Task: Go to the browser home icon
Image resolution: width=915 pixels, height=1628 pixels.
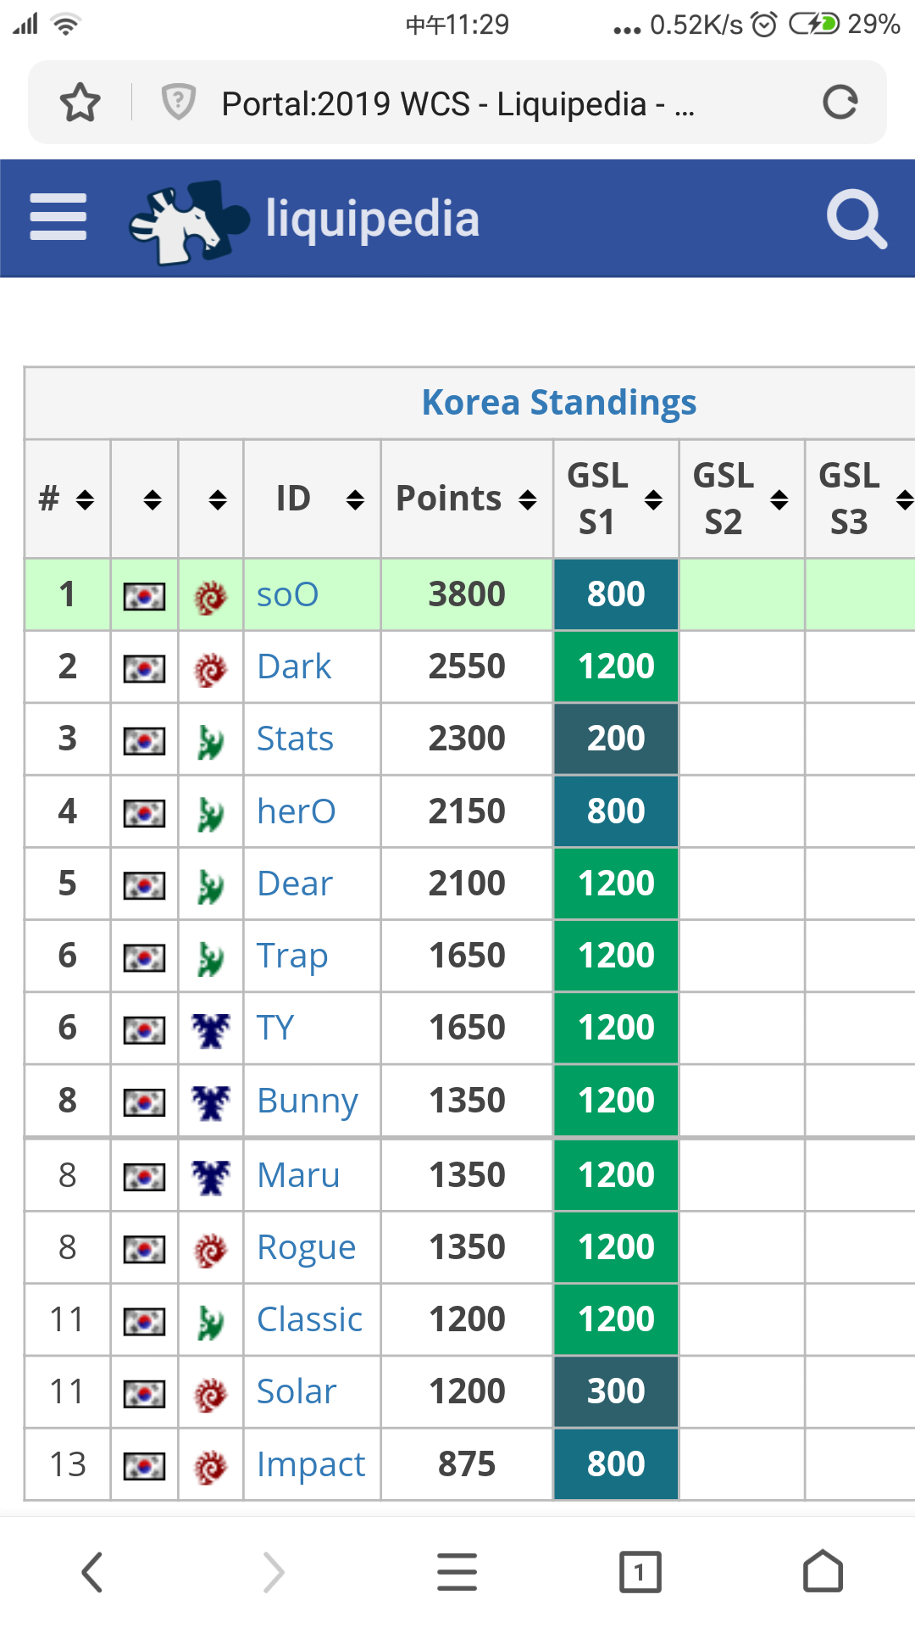Action: coord(823,1573)
